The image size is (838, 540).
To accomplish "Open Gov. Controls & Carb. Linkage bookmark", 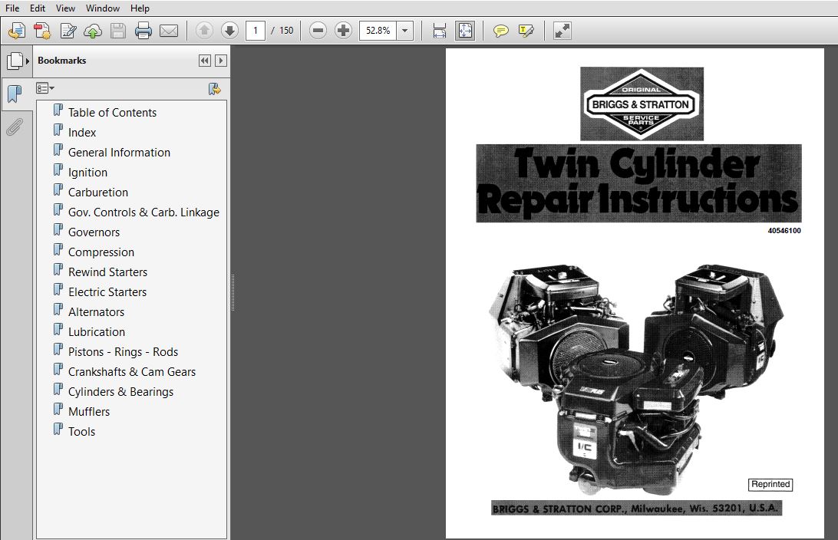I will click(144, 212).
